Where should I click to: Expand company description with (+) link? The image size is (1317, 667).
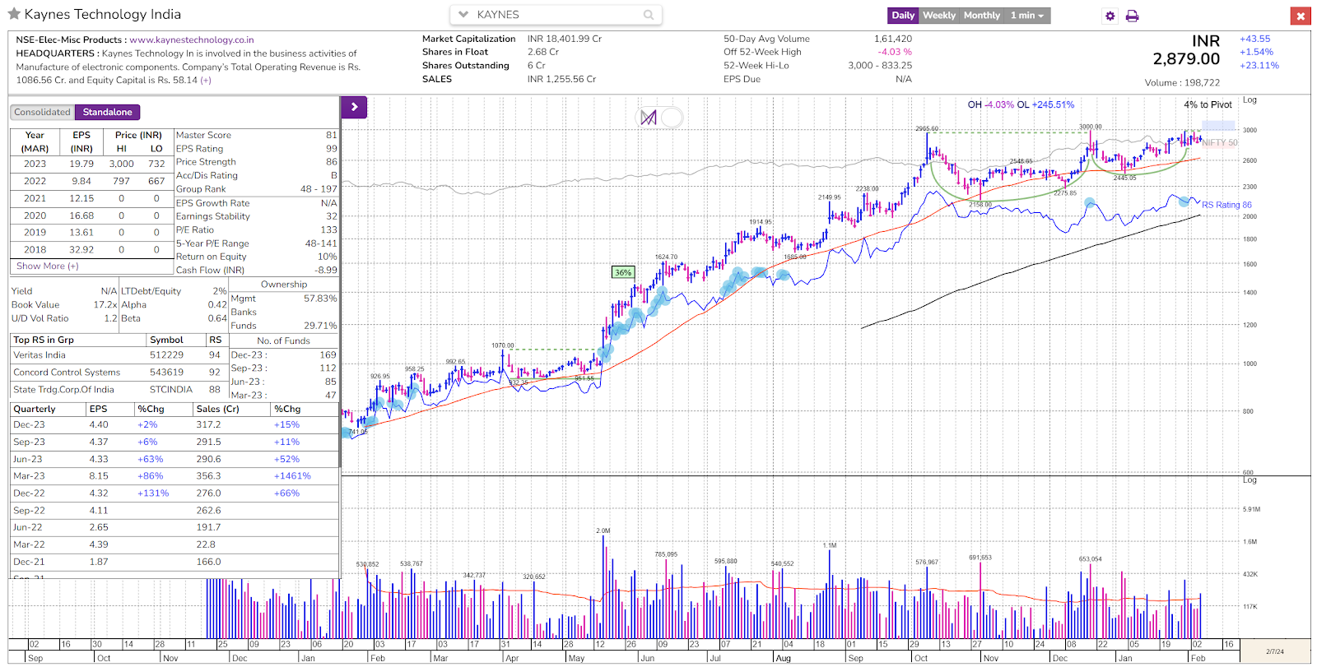point(206,81)
